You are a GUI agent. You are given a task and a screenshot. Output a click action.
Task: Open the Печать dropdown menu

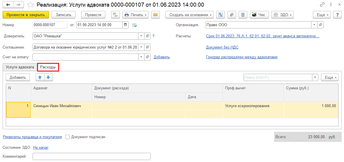135,15
